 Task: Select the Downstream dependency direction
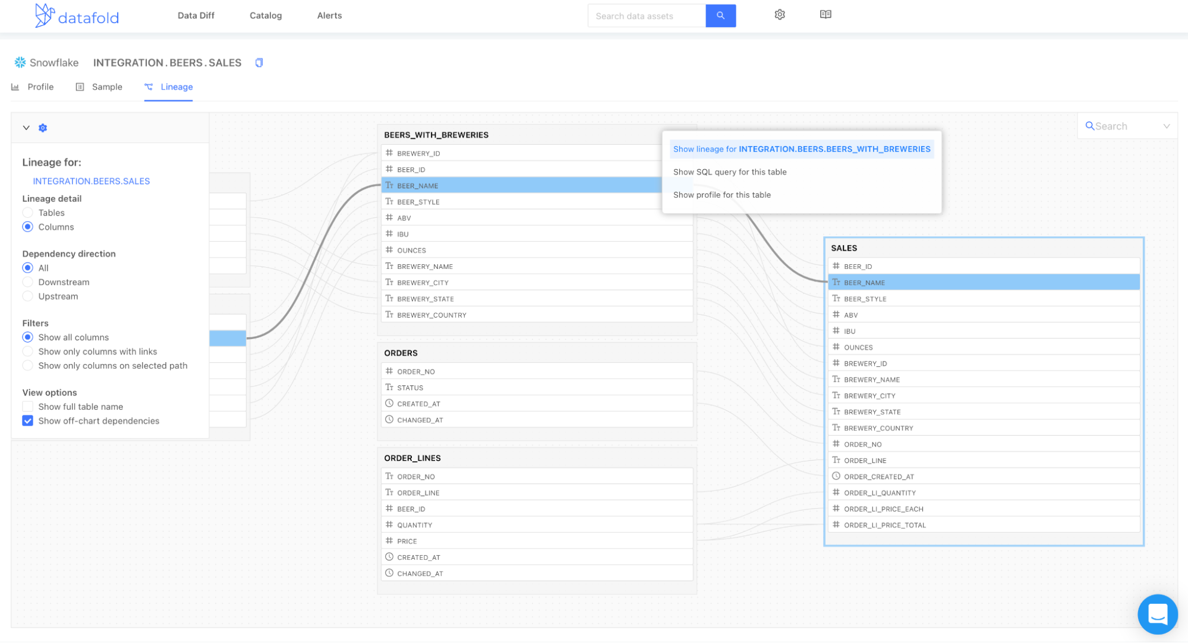pyautogui.click(x=28, y=282)
